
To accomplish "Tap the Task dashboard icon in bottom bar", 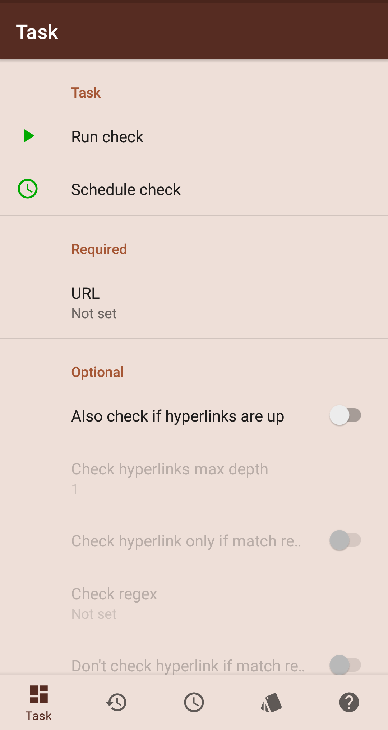I will click(39, 694).
